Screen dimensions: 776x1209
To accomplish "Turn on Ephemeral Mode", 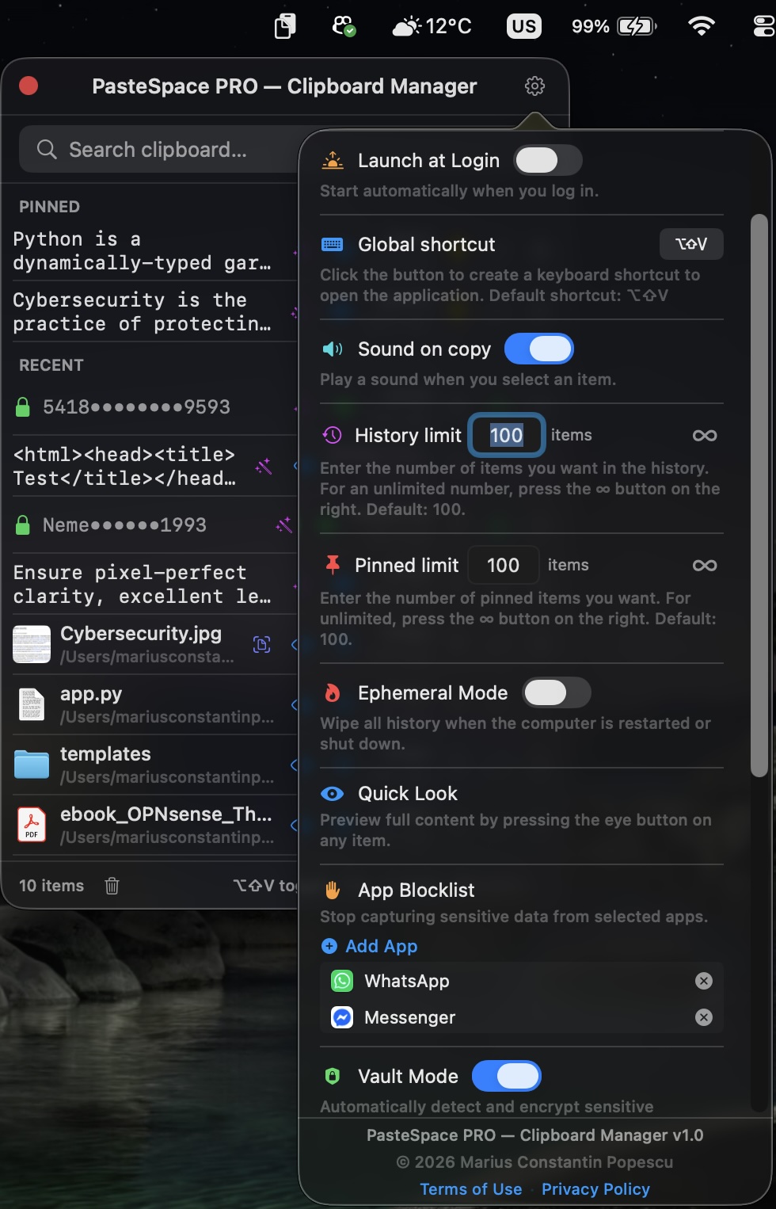I will [x=557, y=692].
